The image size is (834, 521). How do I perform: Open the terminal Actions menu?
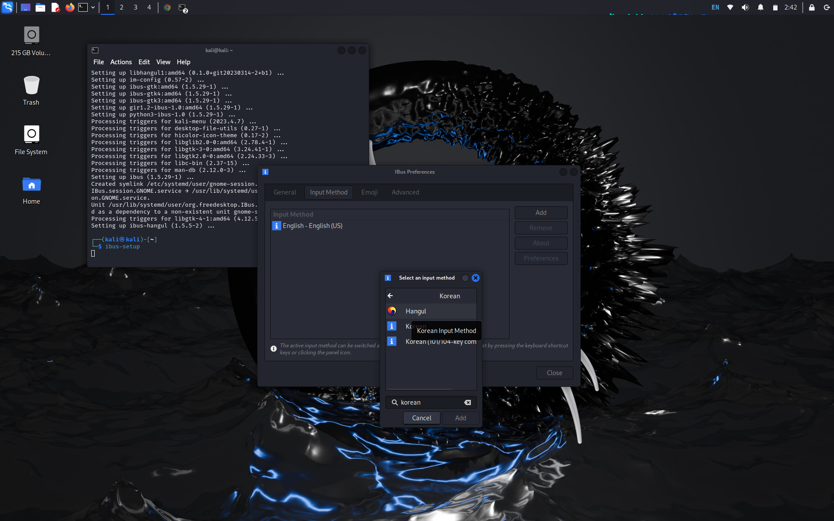tap(121, 62)
